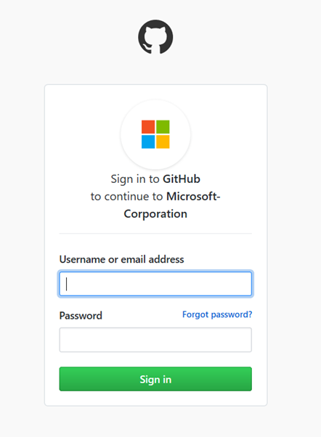
Task: Click the blue square of Microsoft logo
Action: coord(148,142)
